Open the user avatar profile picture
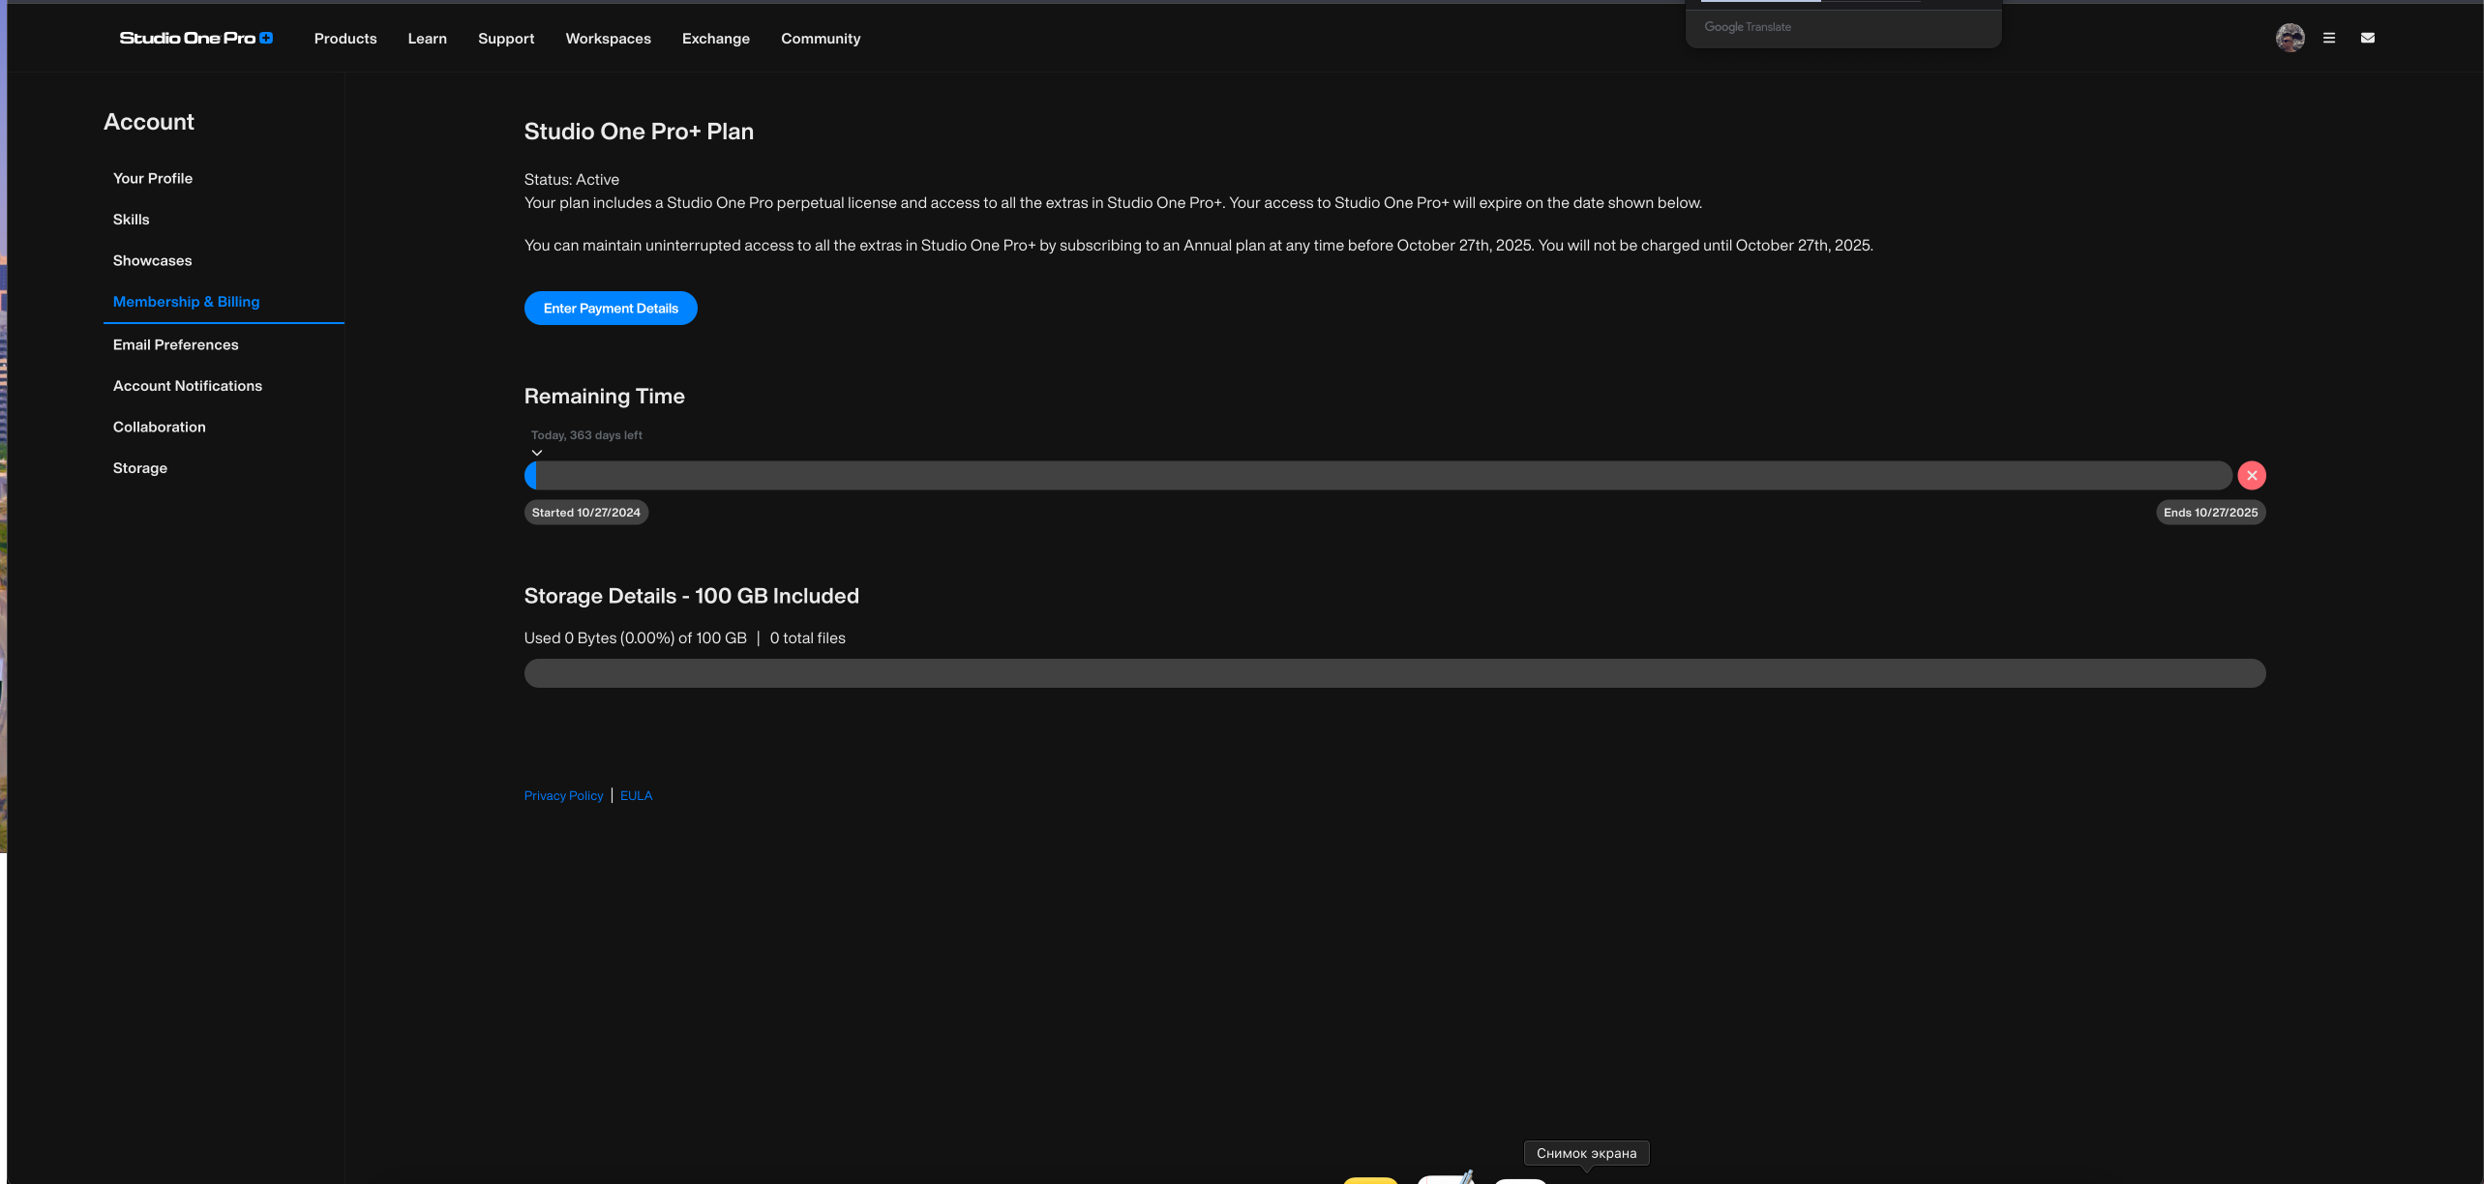 pyautogui.click(x=2289, y=38)
